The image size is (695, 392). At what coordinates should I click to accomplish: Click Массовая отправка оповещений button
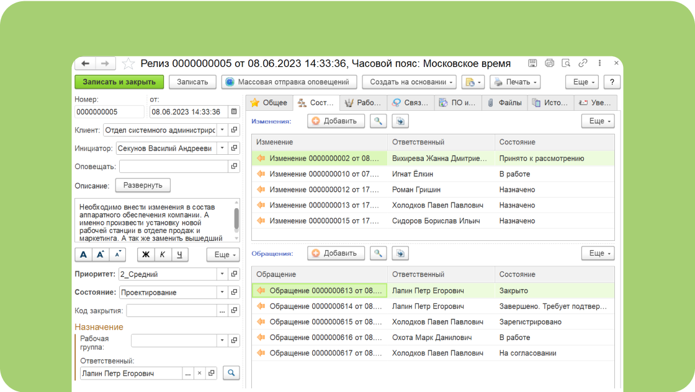289,82
